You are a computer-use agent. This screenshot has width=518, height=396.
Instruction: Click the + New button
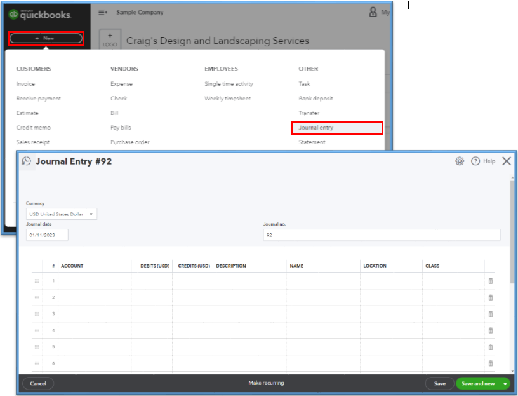coord(46,38)
